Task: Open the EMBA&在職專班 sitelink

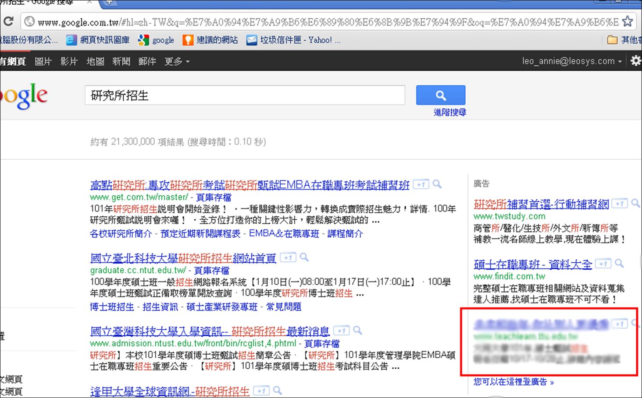Action: click(284, 234)
